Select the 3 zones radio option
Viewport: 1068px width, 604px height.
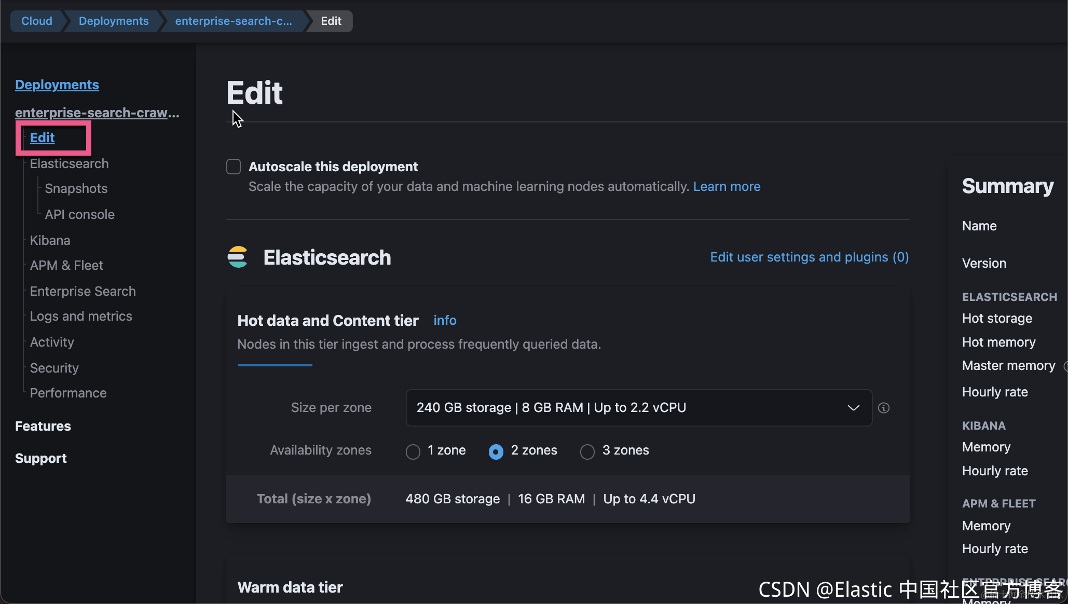(587, 451)
